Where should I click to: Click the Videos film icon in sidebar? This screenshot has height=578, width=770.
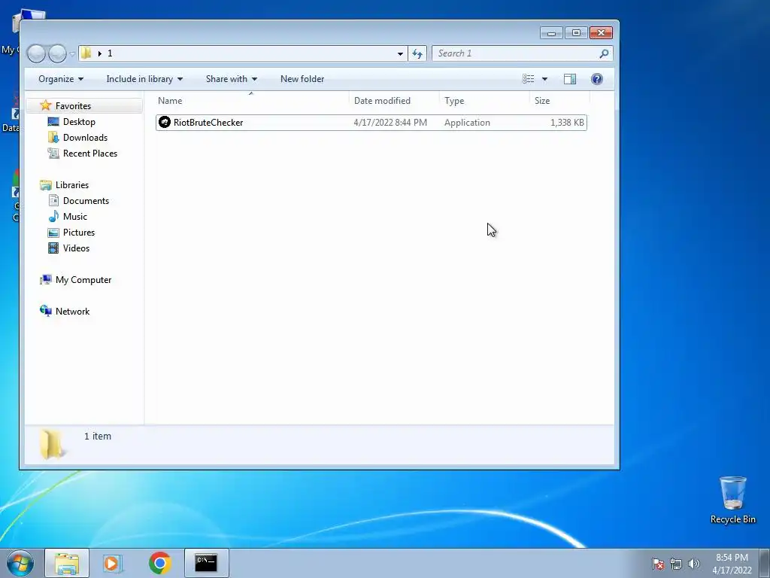pos(53,248)
